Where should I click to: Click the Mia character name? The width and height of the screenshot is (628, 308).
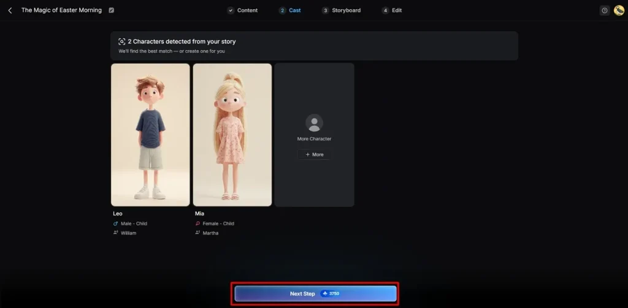click(x=199, y=214)
